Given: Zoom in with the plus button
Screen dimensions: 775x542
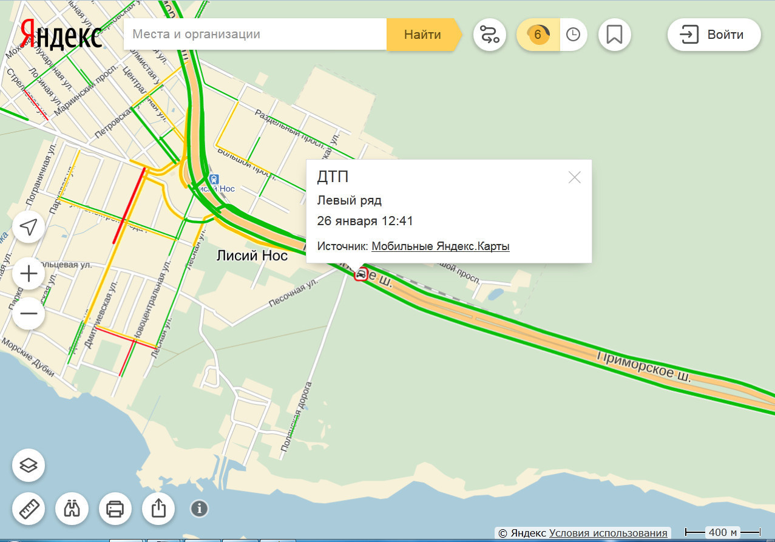Looking at the screenshot, I should point(29,274).
